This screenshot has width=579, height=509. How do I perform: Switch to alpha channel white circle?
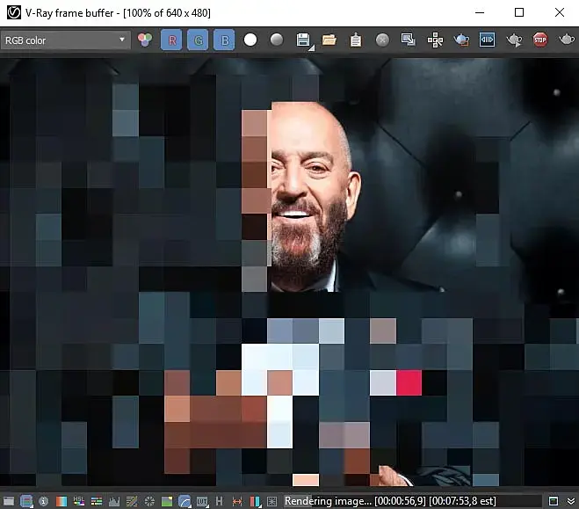(x=250, y=40)
